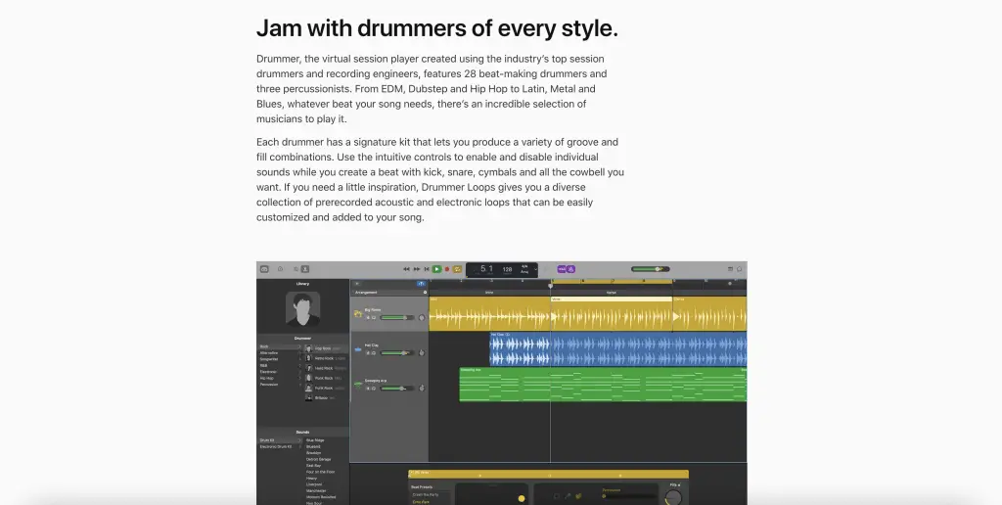Click the time signature and key display
Viewport: 1002px width, 505px height.
(524, 269)
